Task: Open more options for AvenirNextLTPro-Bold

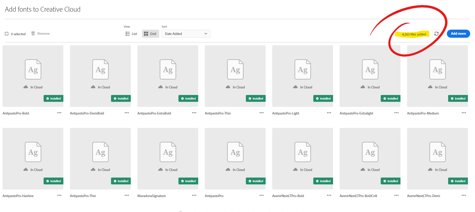Action: pos(329,195)
